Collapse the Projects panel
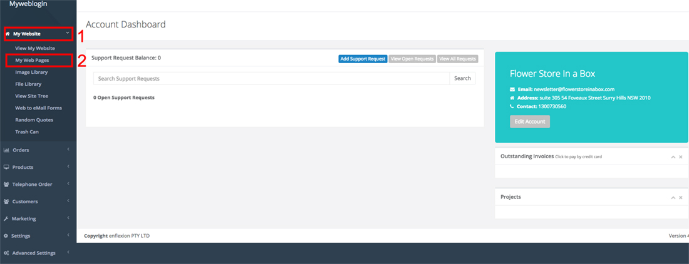The image size is (689, 264). (673, 197)
